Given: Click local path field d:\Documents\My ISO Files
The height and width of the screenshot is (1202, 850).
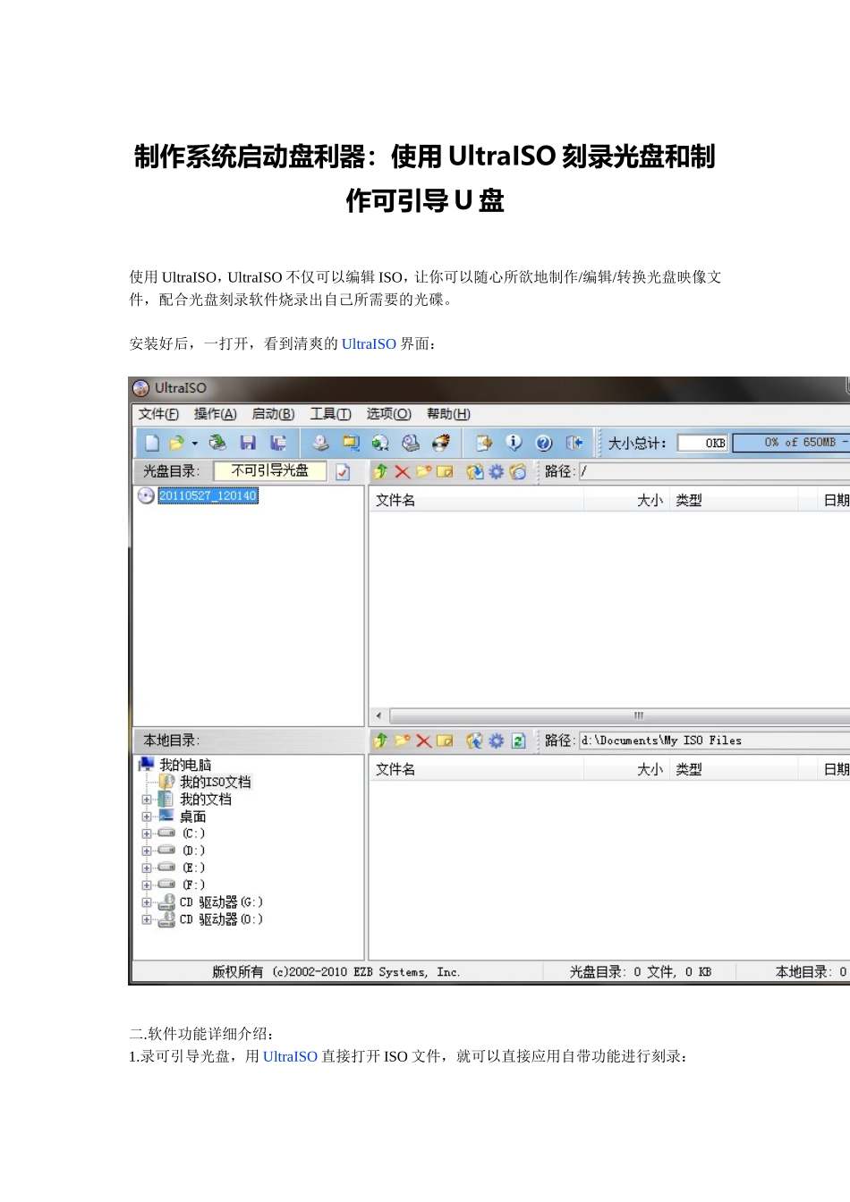Looking at the screenshot, I should coord(714,741).
